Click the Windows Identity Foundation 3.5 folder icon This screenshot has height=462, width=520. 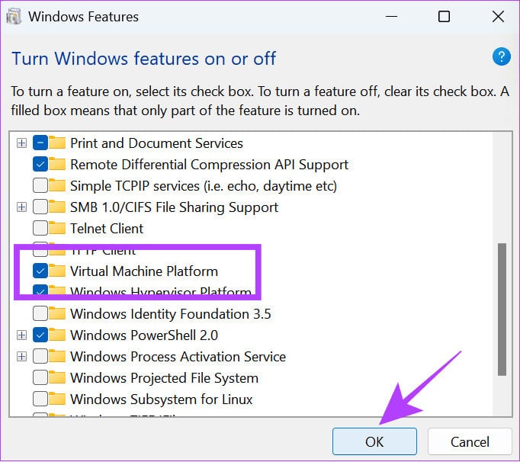coord(57,313)
